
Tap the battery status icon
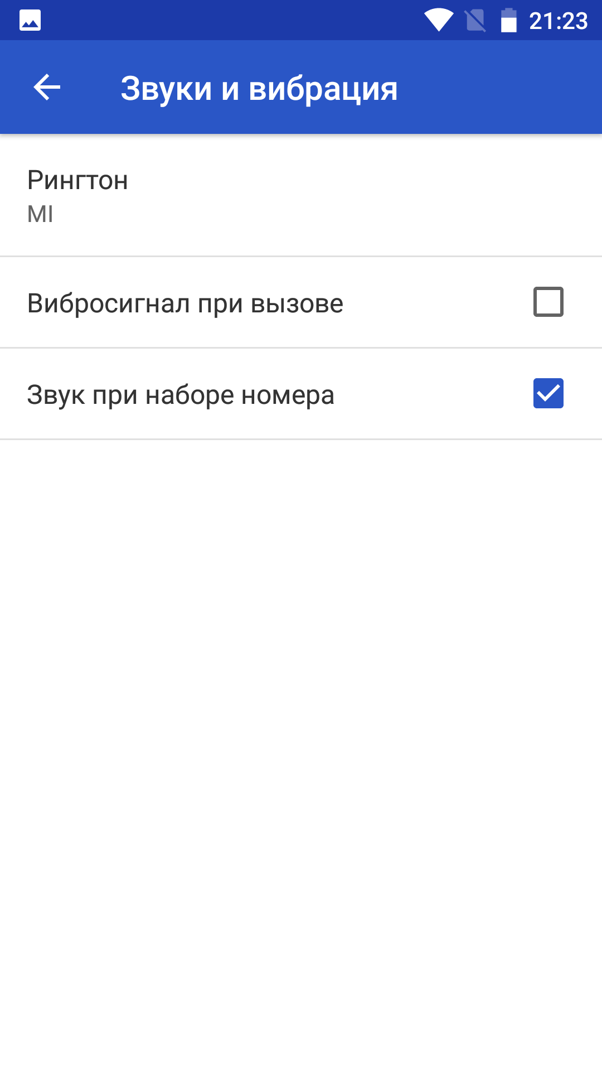tap(508, 21)
